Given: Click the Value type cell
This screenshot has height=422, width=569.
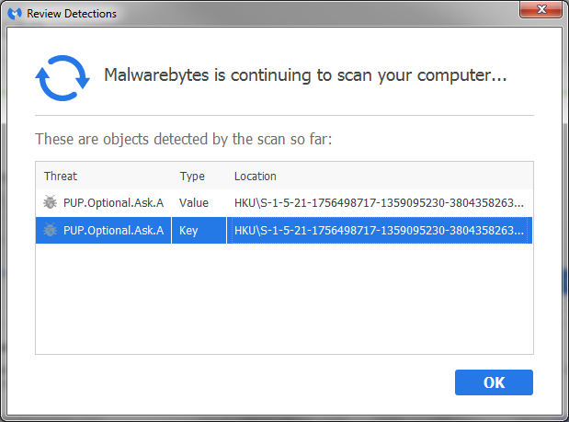Looking at the screenshot, I should [194, 202].
